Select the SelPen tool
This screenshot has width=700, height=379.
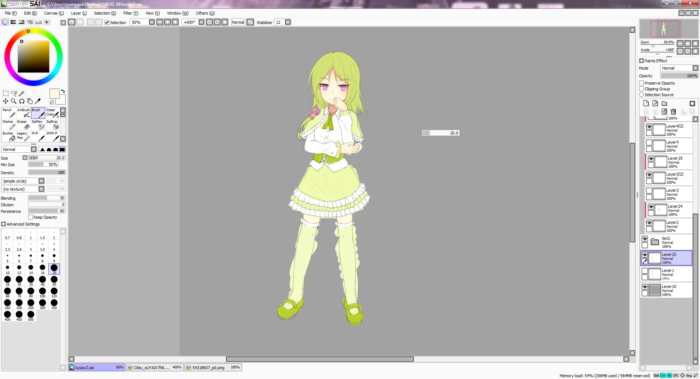(38, 125)
